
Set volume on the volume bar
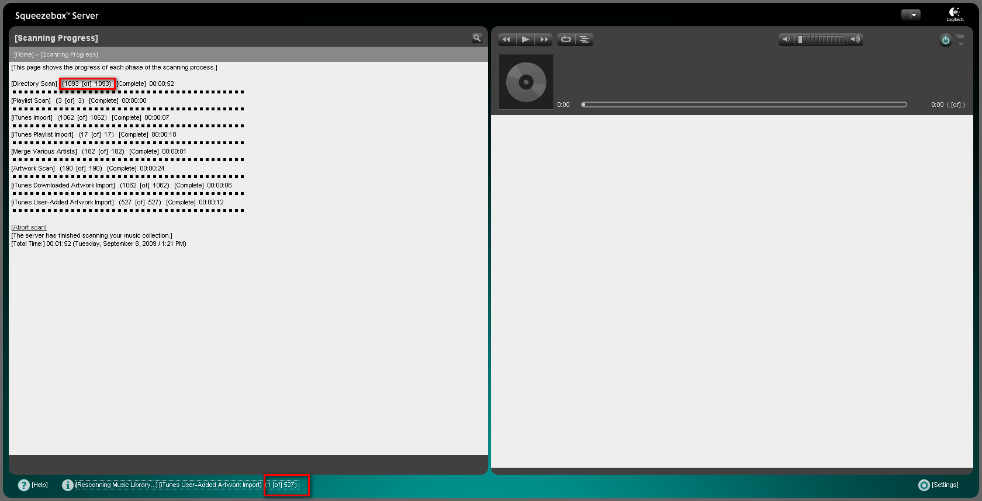[821, 40]
